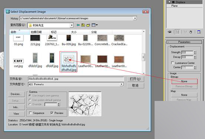Click the Decay value field
This screenshot has height=139, width=205.
tap(187, 57)
